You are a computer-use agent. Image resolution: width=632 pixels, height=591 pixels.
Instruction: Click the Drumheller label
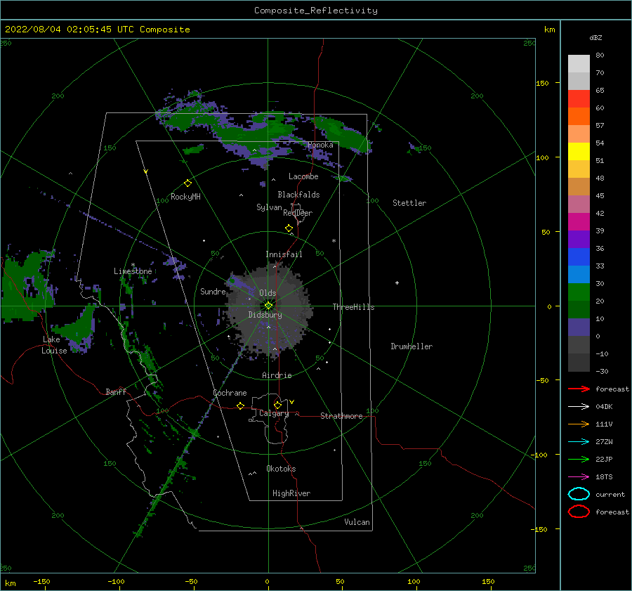tap(412, 346)
